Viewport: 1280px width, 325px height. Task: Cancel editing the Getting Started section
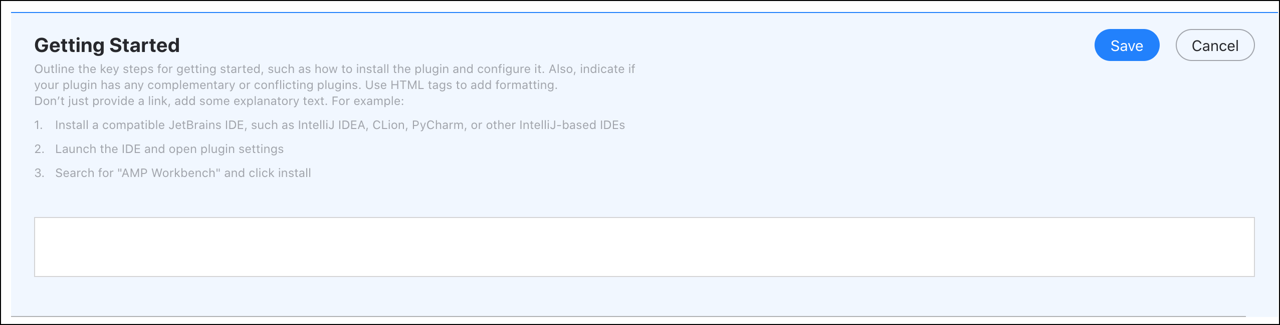point(1215,45)
